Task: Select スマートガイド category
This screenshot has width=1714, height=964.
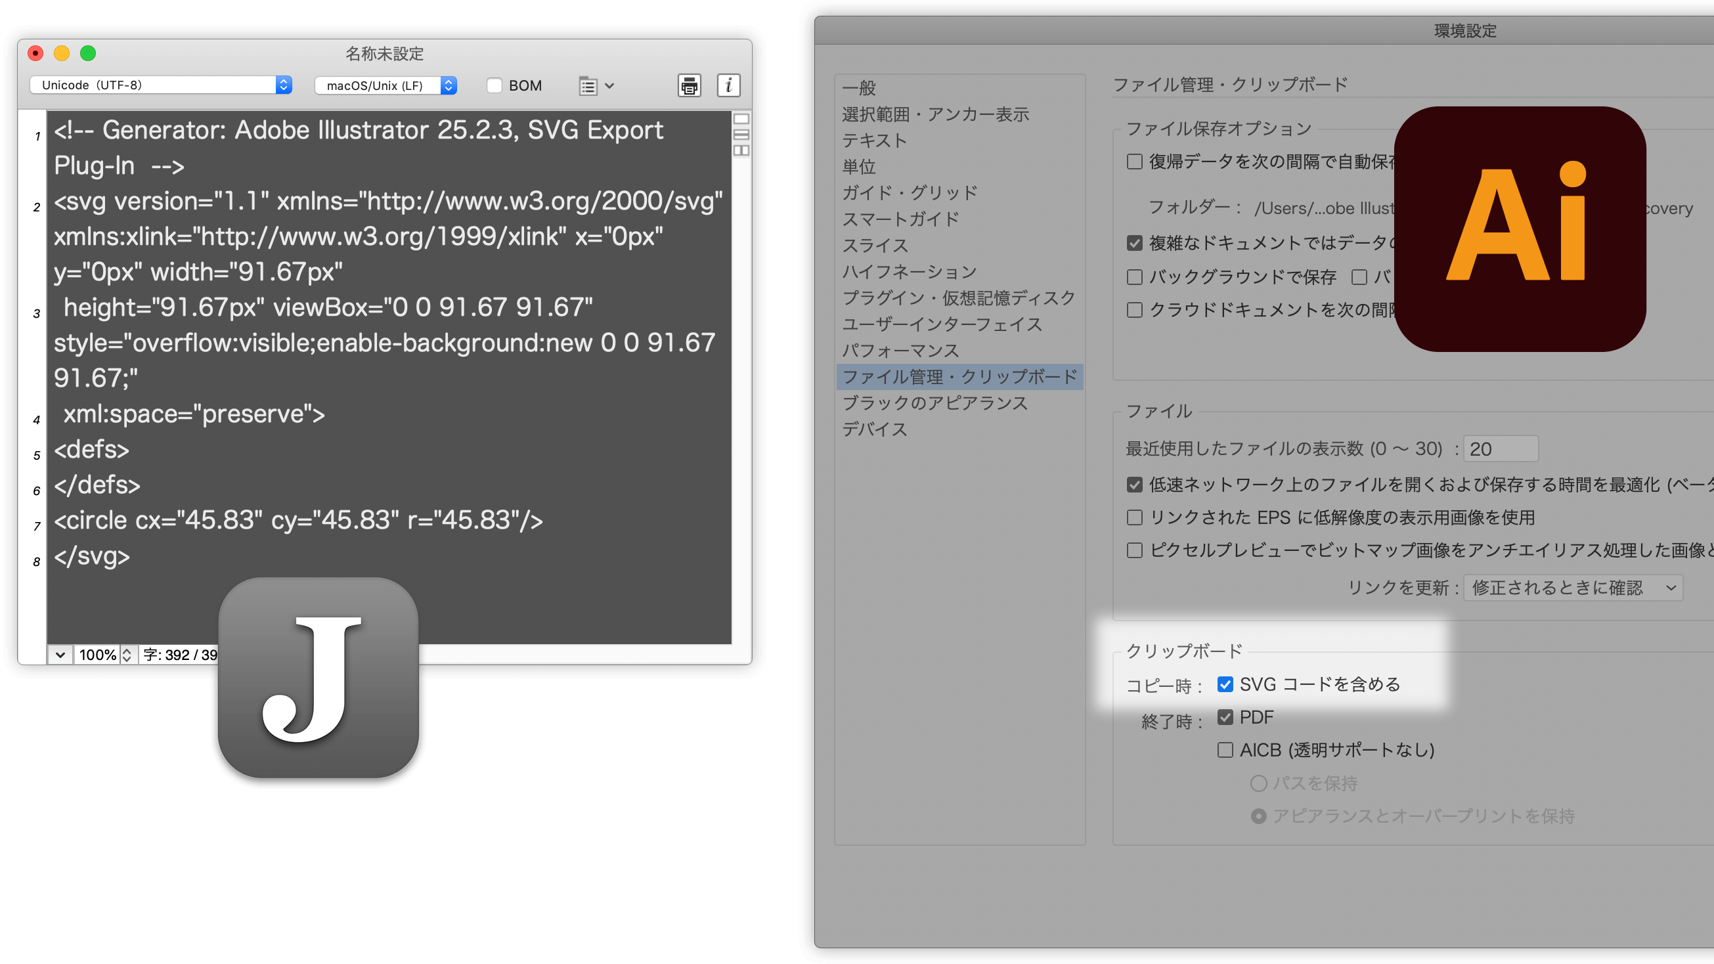Action: [900, 219]
